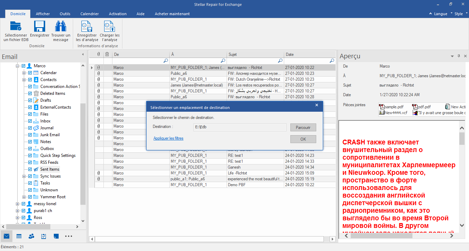Close the destination dialog
Screen dimensions: 469x251
(x=317, y=105)
